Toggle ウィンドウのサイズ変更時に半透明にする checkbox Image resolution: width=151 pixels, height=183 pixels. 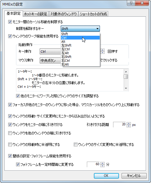click(75, 144)
